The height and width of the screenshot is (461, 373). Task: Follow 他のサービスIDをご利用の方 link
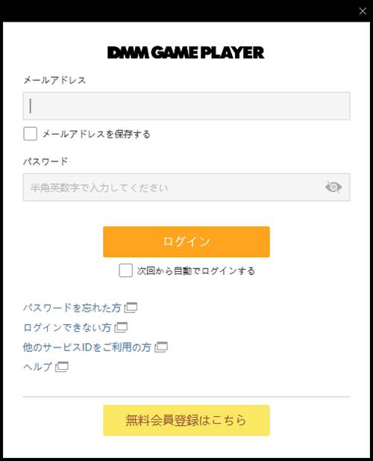87,347
